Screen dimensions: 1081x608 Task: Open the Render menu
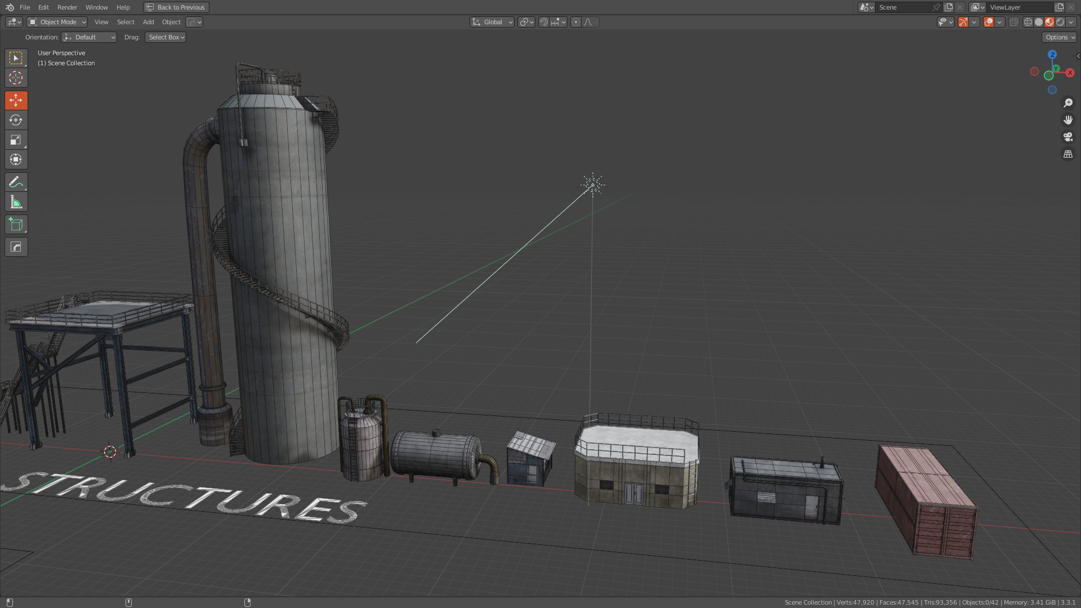(x=67, y=7)
